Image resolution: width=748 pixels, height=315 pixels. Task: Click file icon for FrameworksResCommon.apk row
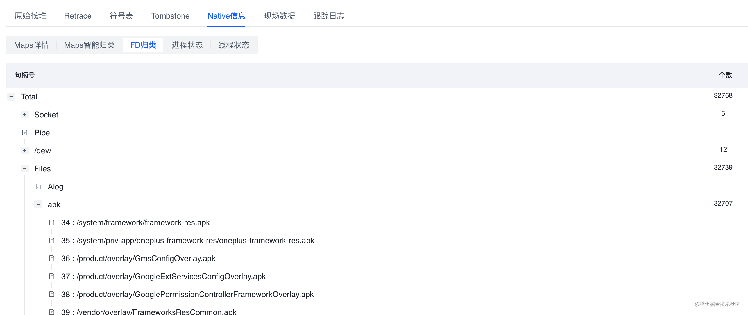point(52,312)
